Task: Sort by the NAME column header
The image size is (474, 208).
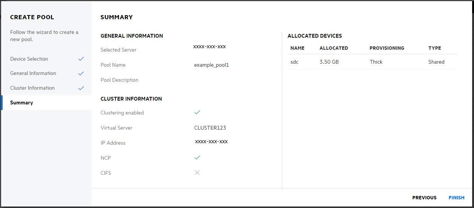Action: 297,48
